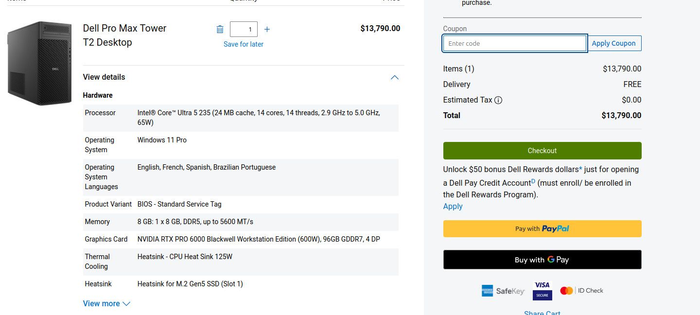Click the Mastercard ID Check logo
The height and width of the screenshot is (315, 700).
[581, 291]
